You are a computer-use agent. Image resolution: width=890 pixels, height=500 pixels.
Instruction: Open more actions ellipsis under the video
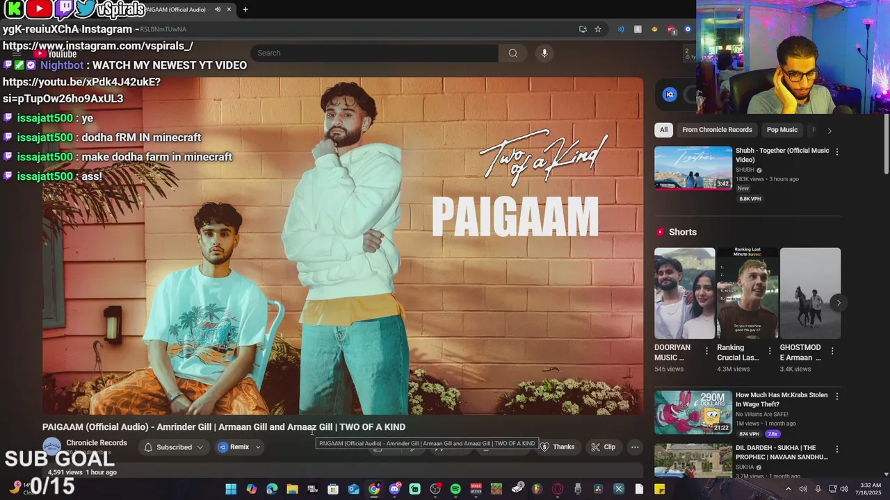point(635,447)
